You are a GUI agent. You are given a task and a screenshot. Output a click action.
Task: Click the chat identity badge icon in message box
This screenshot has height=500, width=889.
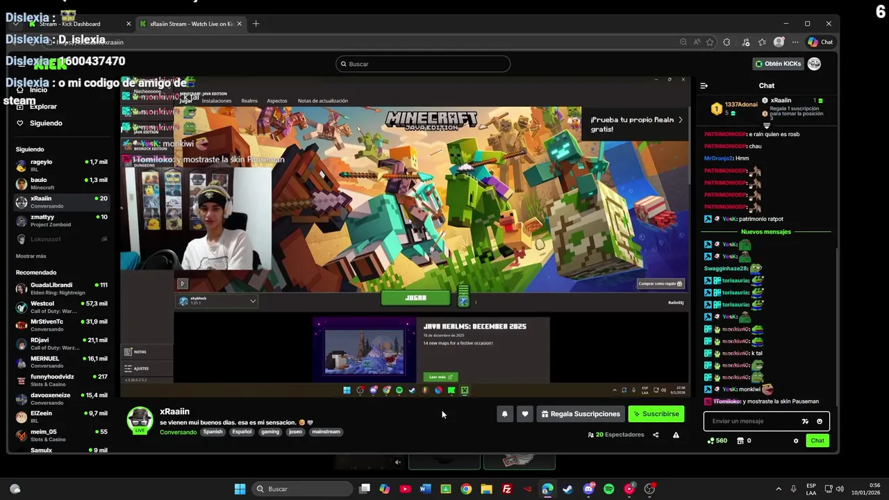click(x=805, y=422)
